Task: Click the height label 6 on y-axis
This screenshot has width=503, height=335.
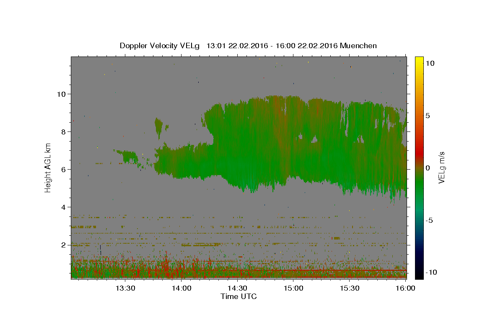Action: click(63, 169)
